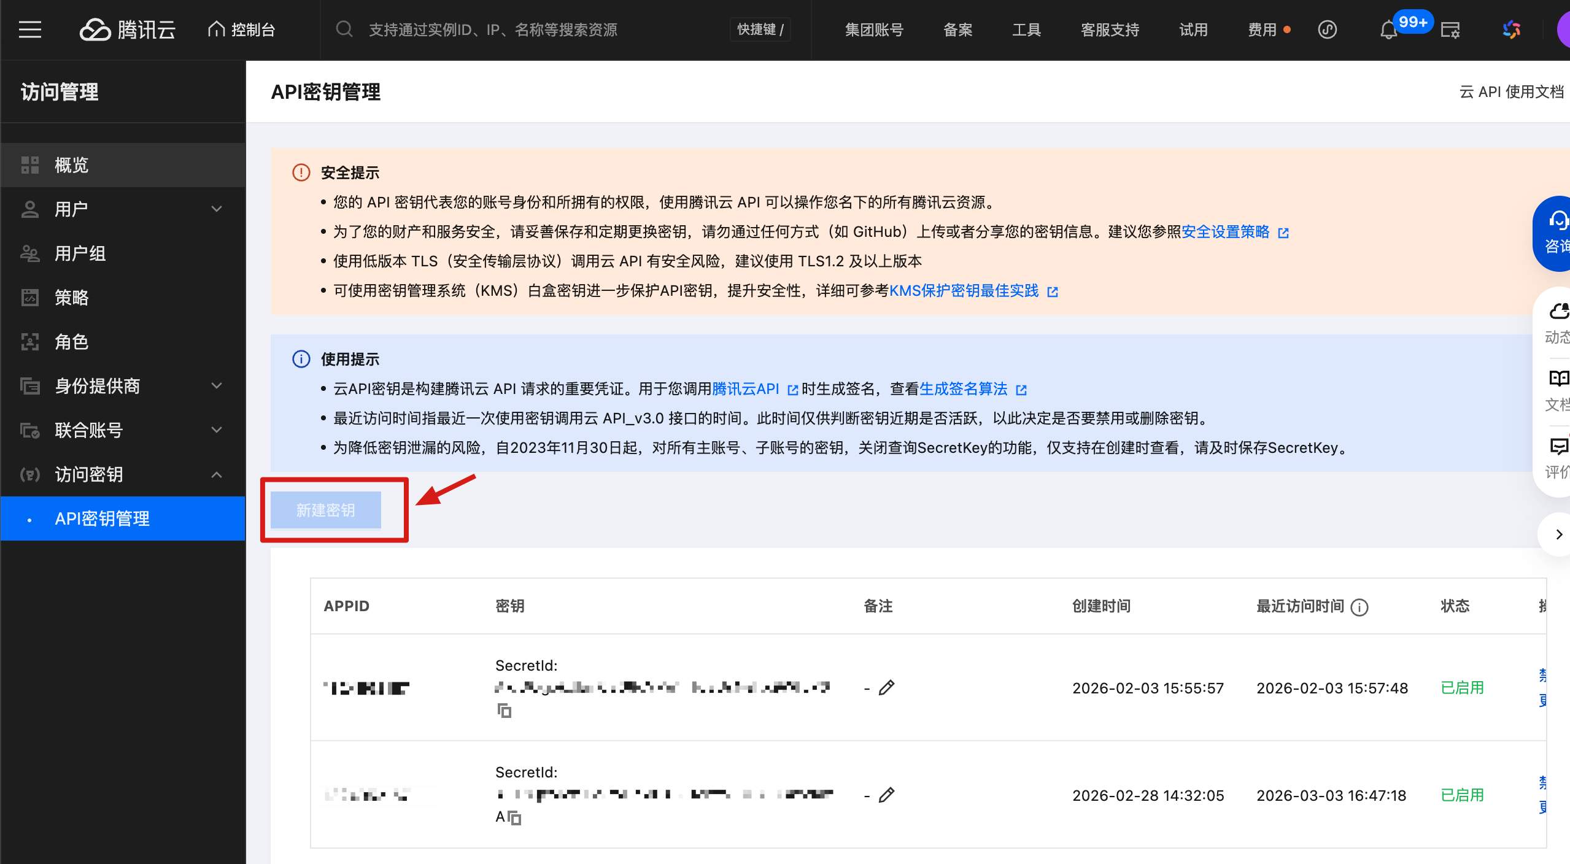Click the 新建密钥 button
The width and height of the screenshot is (1570, 864).
click(x=325, y=510)
